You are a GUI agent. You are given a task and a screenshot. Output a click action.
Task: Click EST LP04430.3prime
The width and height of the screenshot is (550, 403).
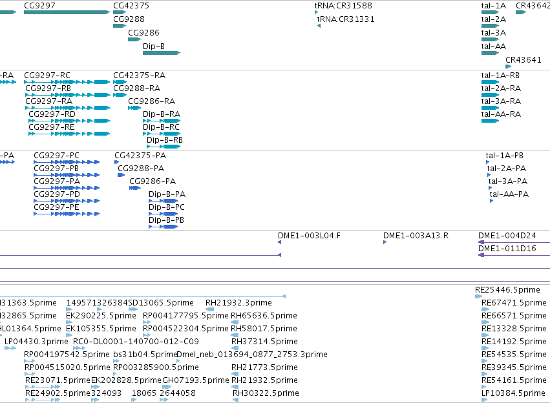[10, 349]
